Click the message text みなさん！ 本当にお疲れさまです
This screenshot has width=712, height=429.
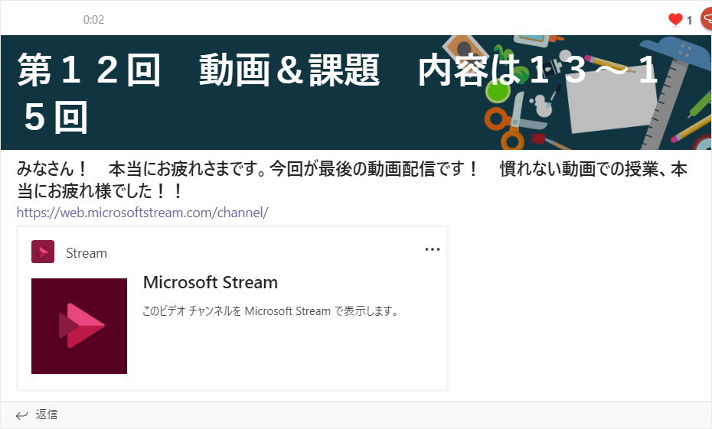click(x=141, y=169)
